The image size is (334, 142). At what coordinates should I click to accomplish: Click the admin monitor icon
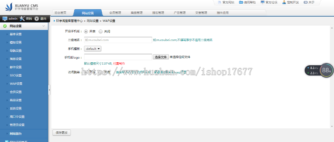(x=5, y=18)
